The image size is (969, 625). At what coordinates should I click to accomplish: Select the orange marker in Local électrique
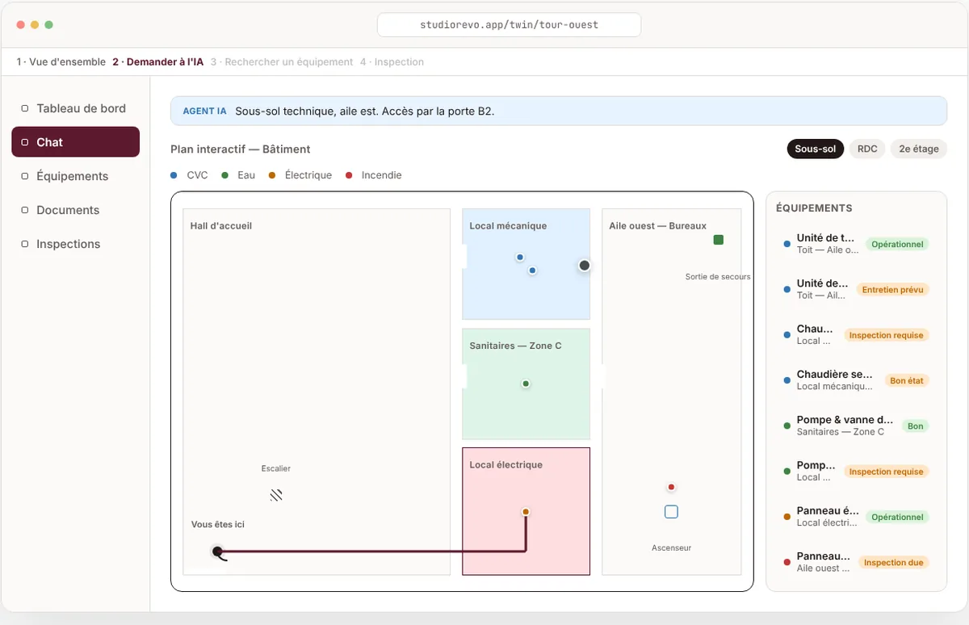click(x=526, y=512)
